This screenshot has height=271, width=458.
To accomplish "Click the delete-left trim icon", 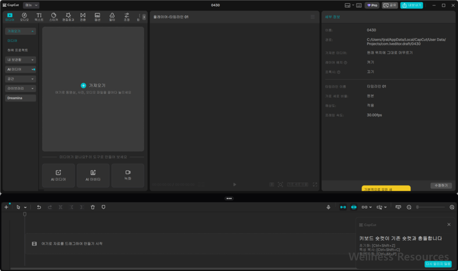I will click(71, 207).
